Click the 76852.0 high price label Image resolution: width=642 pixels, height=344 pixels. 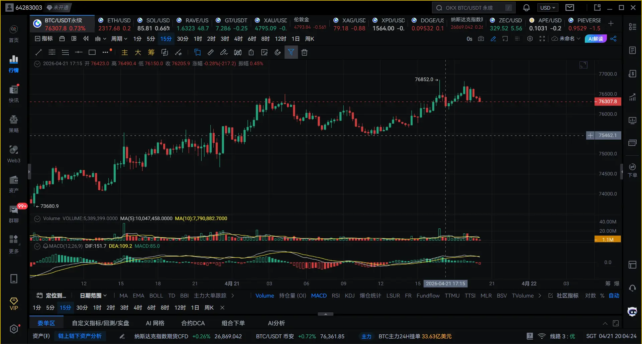pos(424,79)
